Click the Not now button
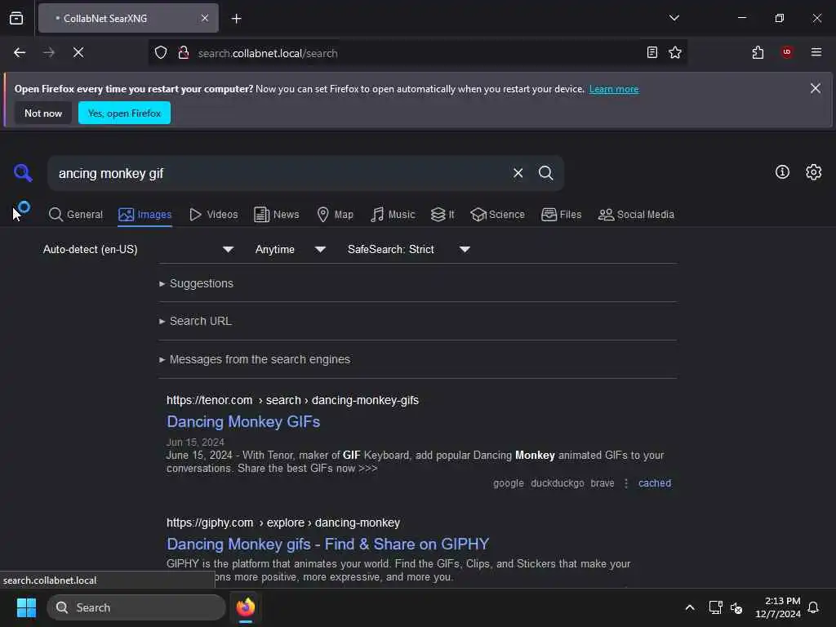This screenshot has height=627, width=836. tap(43, 113)
